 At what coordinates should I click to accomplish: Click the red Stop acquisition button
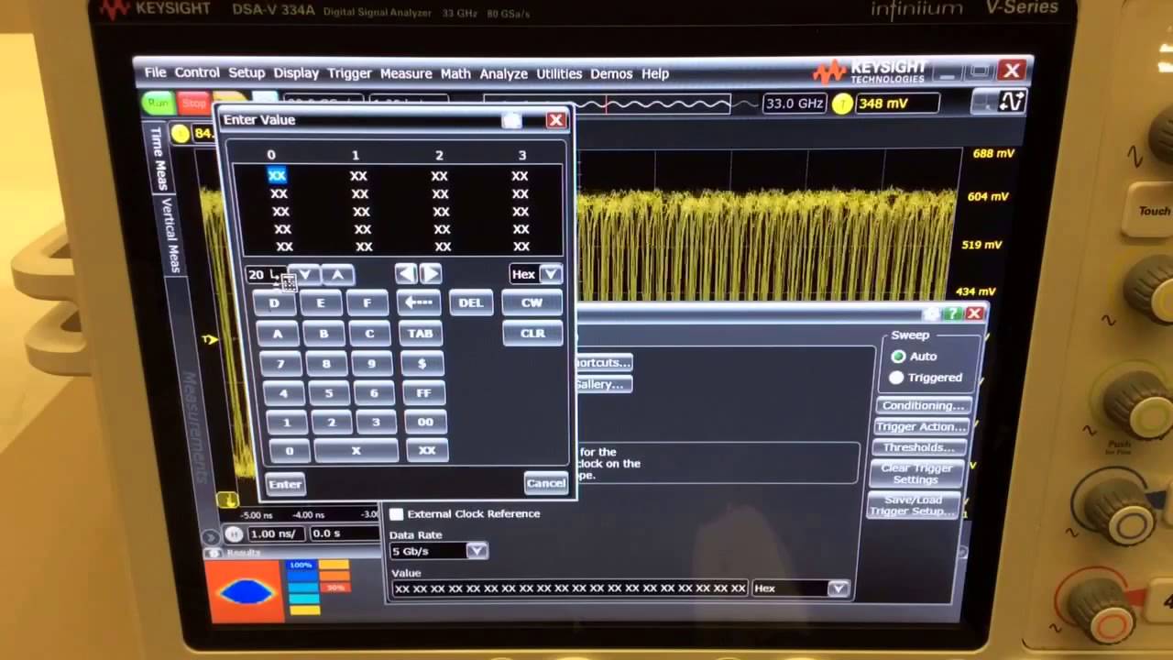192,104
